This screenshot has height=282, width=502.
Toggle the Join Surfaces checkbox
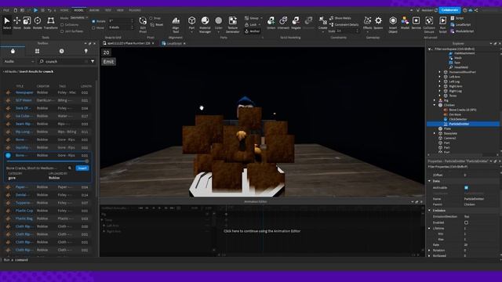coord(62,31)
